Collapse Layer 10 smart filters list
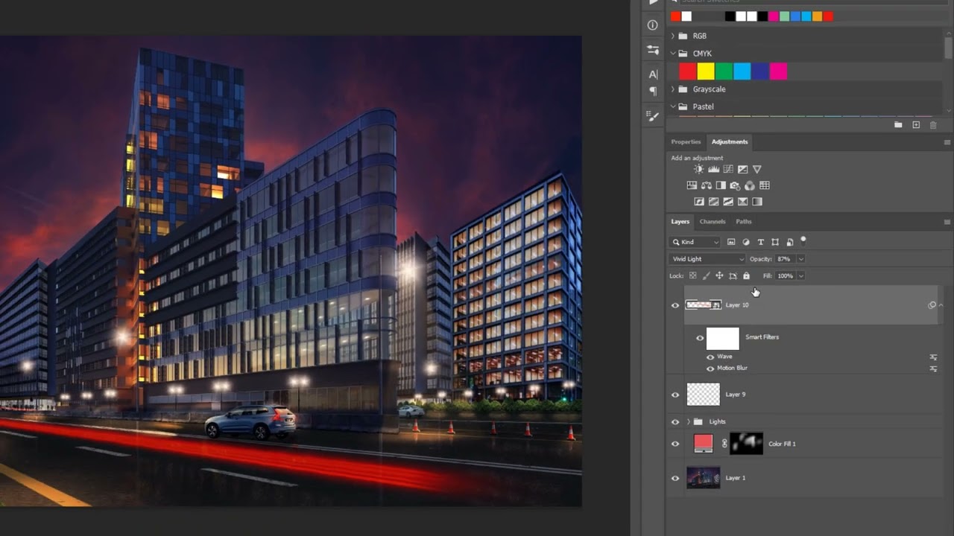954x536 pixels. click(941, 305)
